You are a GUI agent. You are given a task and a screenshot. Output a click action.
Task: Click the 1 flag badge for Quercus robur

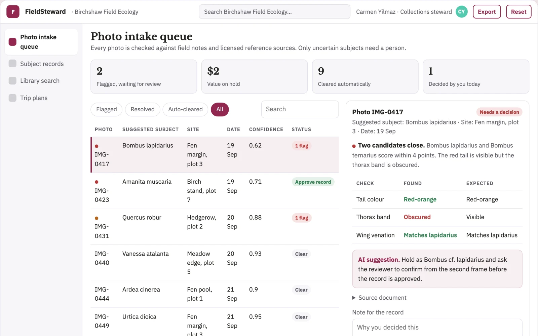[302, 218]
